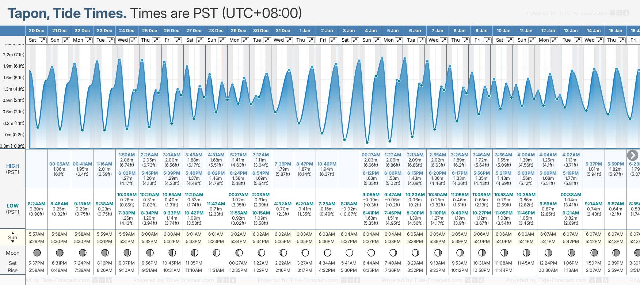Select the 10 Jan date header
This screenshot has height=285, width=640.
(x=503, y=31)
